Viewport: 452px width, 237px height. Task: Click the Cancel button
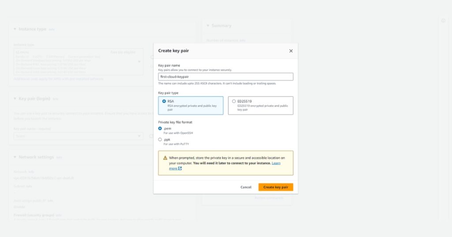[x=246, y=187]
